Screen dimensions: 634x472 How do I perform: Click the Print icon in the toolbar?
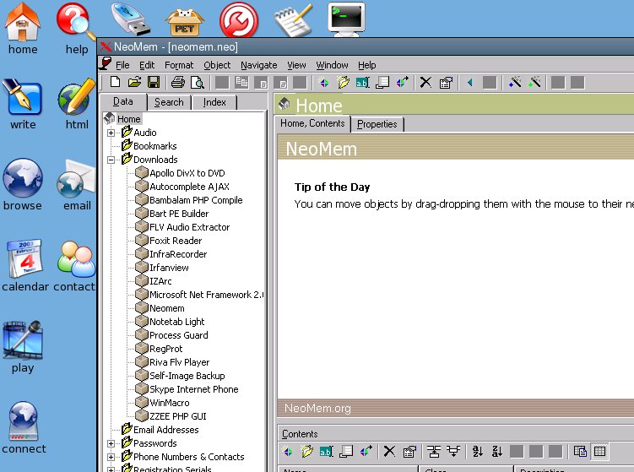point(178,83)
